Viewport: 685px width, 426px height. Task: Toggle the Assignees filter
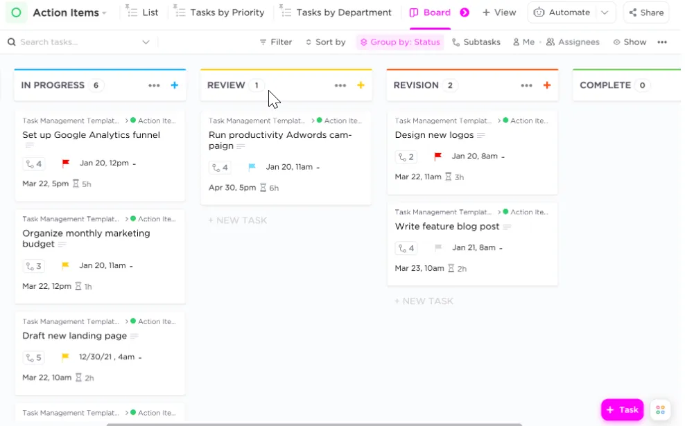point(573,42)
